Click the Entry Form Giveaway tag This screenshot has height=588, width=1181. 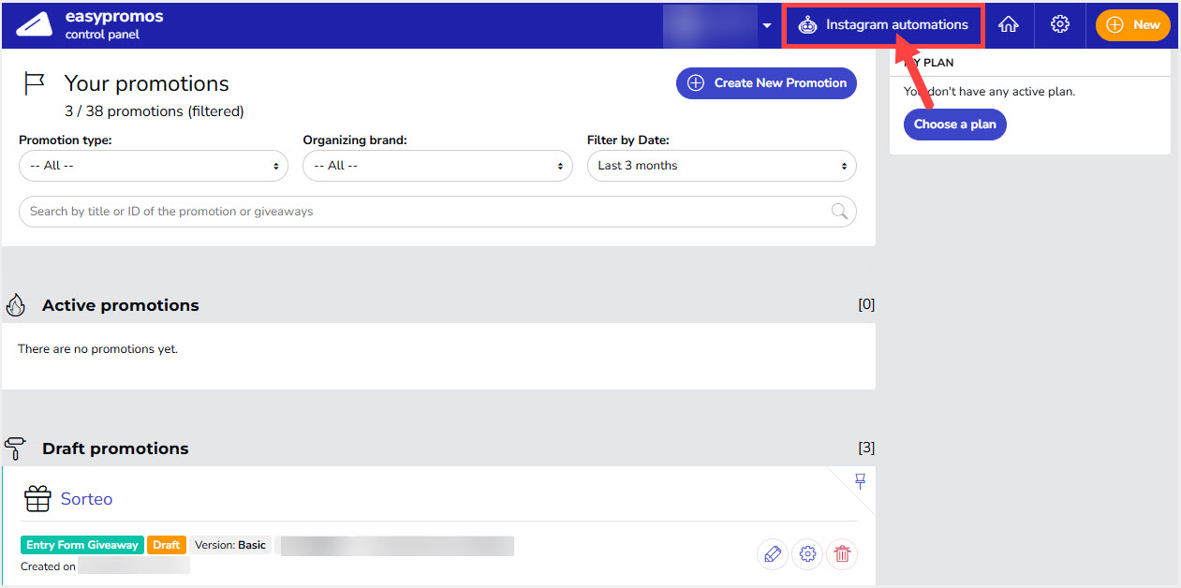click(x=82, y=545)
